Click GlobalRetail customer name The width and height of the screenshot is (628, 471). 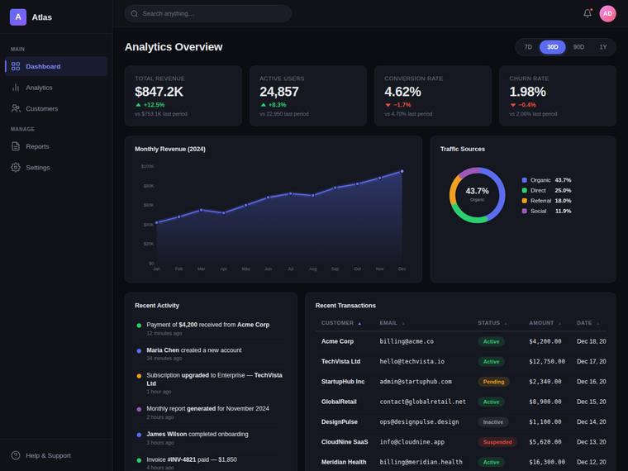click(339, 402)
